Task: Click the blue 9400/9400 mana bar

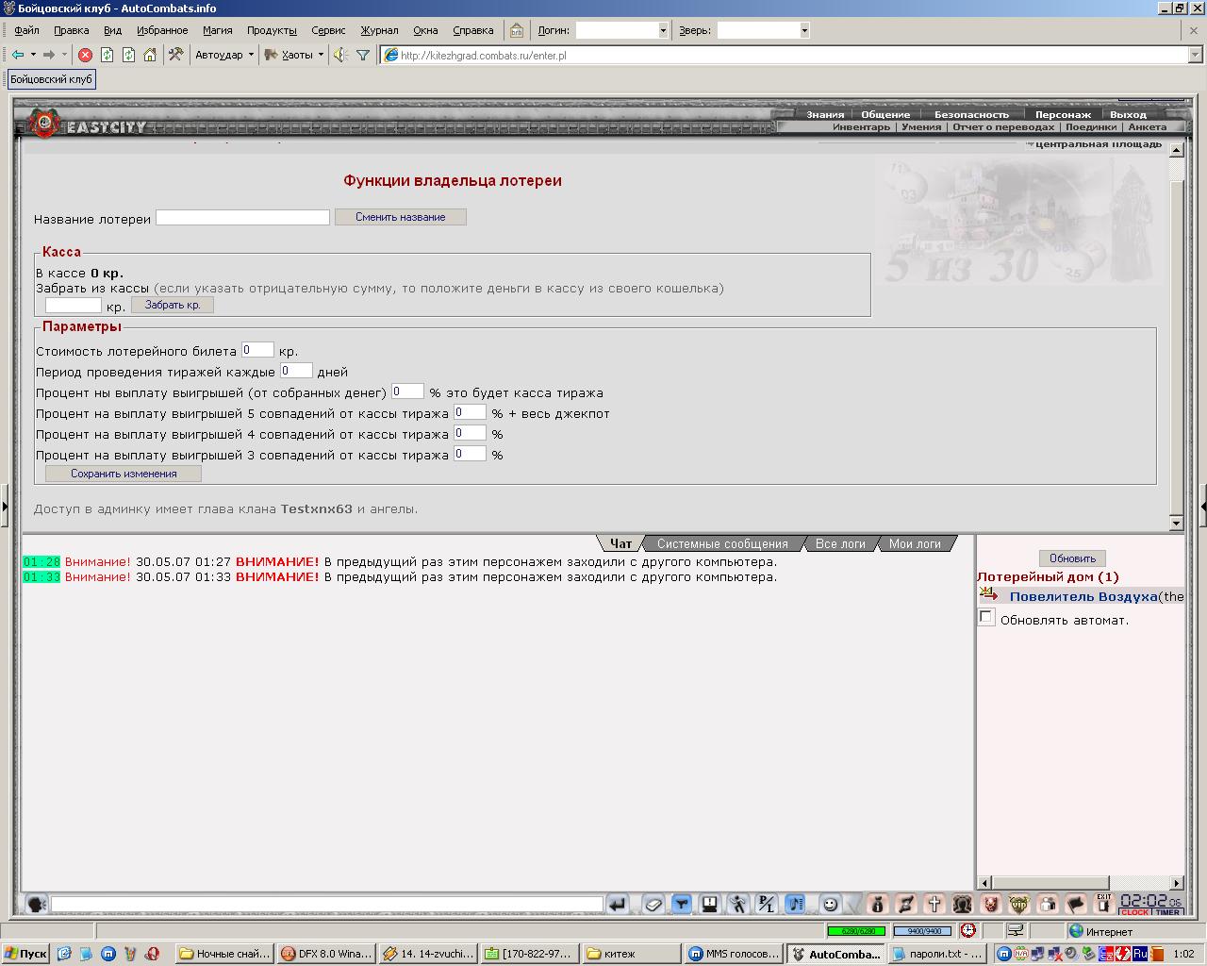Action: pos(923,931)
